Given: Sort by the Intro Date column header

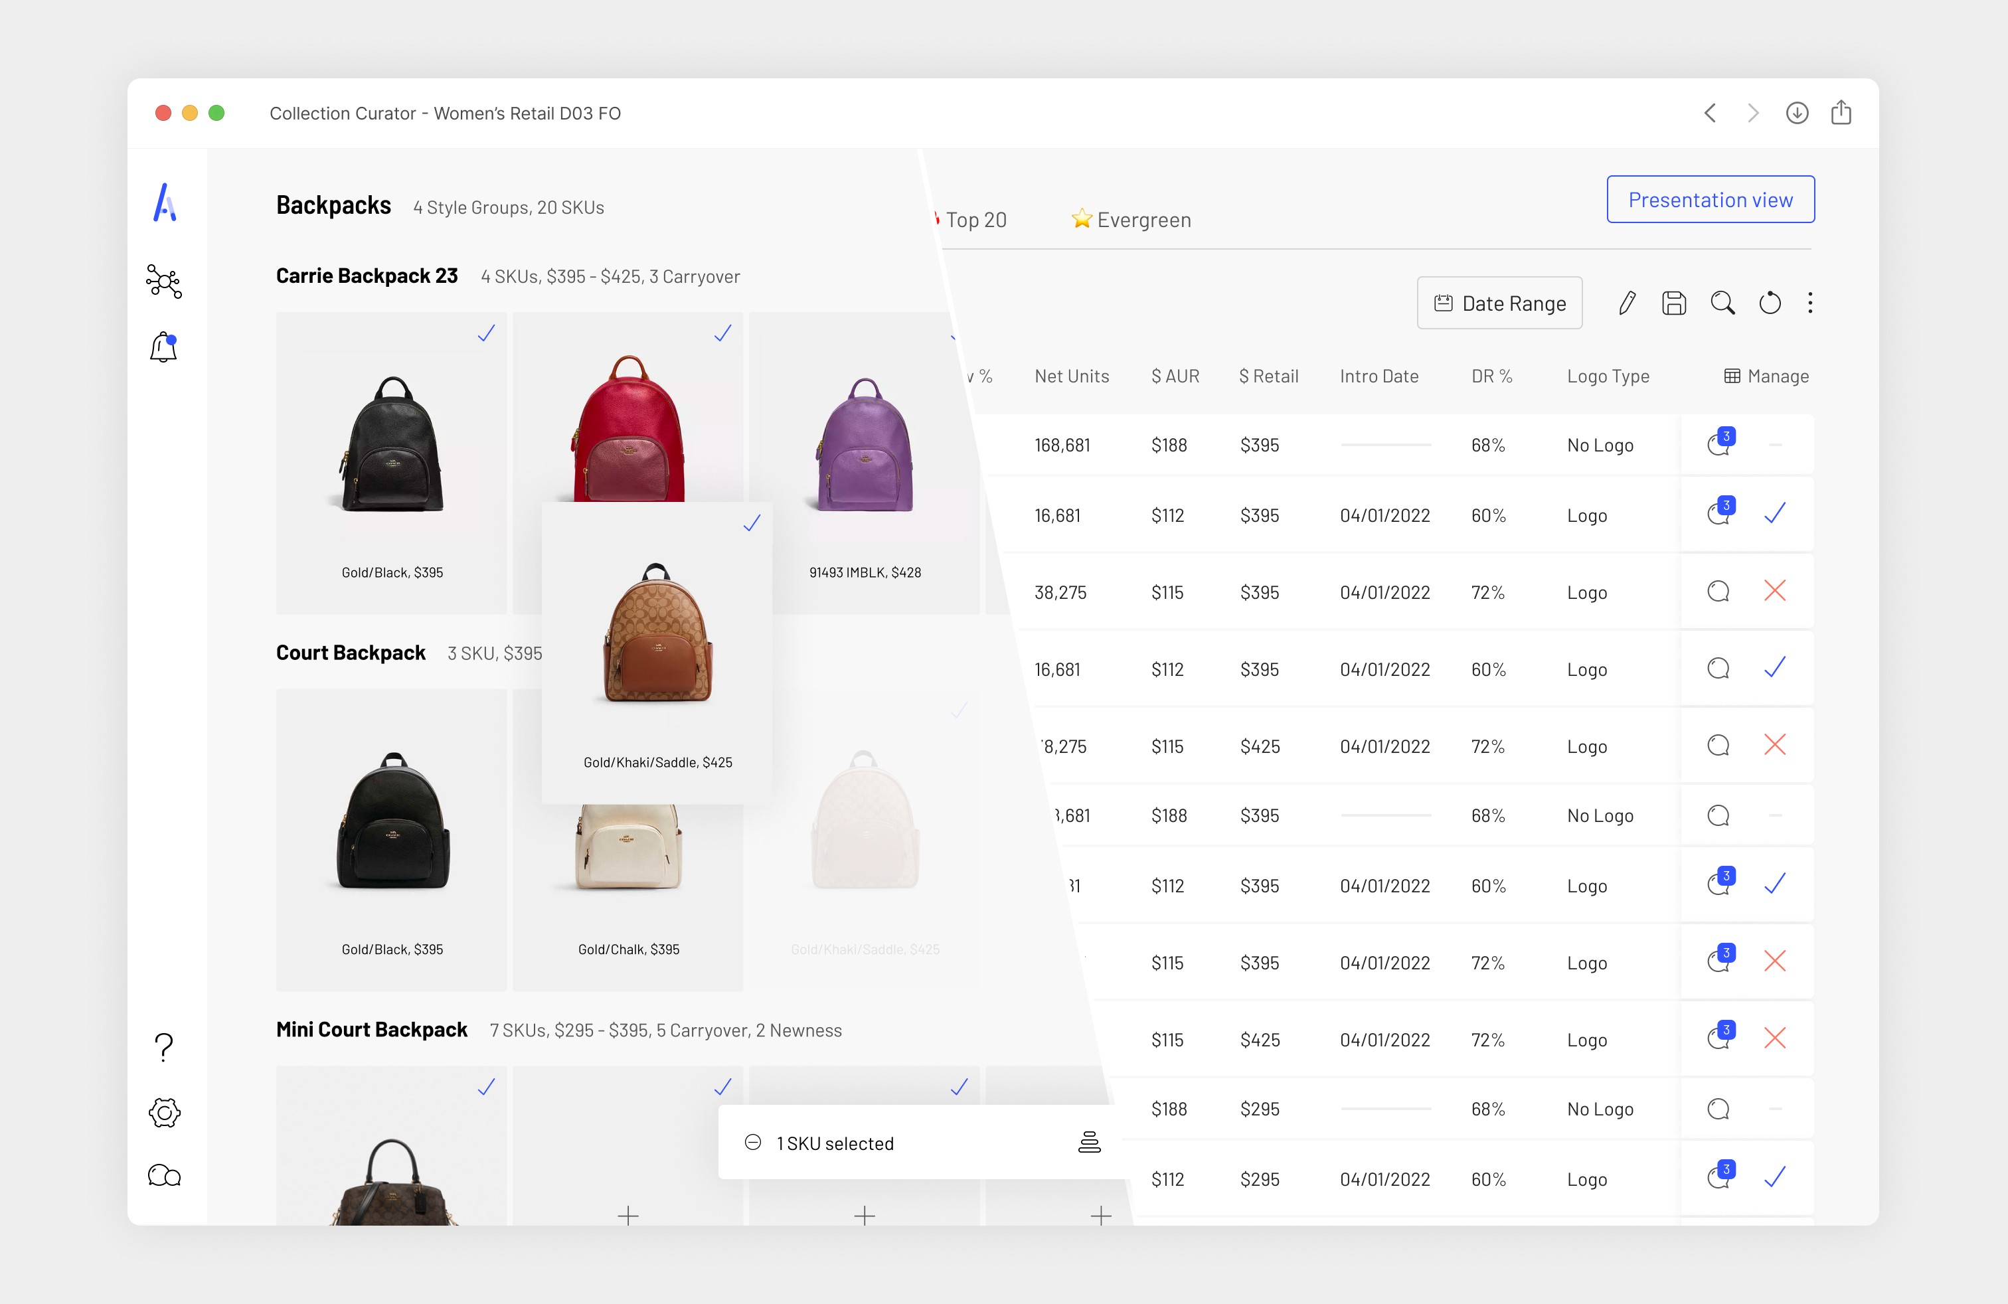Looking at the screenshot, I should (x=1379, y=376).
